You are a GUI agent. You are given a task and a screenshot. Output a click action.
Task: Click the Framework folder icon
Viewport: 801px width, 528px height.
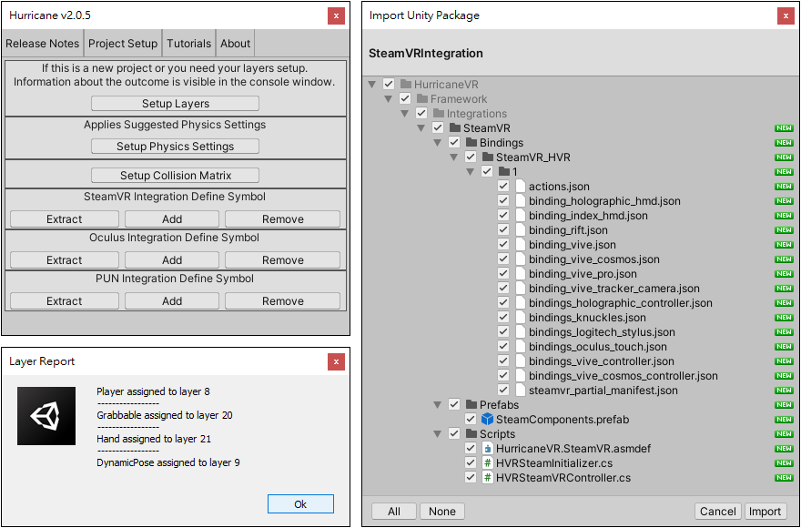click(422, 98)
